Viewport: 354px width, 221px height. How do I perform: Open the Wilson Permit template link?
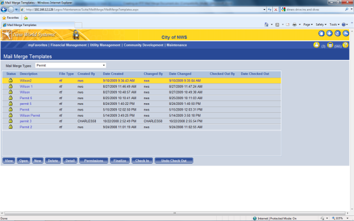30,116
